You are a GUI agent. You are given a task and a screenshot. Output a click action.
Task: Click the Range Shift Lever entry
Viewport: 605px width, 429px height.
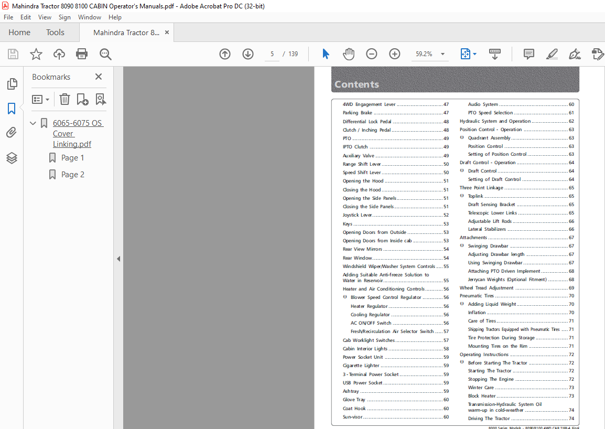(395, 164)
